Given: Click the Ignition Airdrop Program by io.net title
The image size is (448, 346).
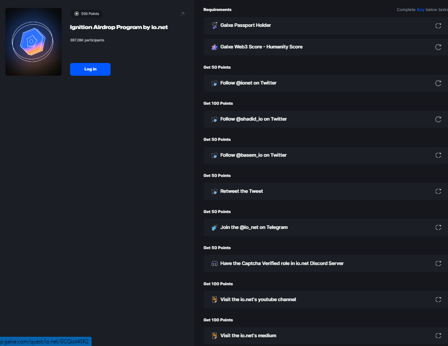Looking at the screenshot, I should point(119,27).
